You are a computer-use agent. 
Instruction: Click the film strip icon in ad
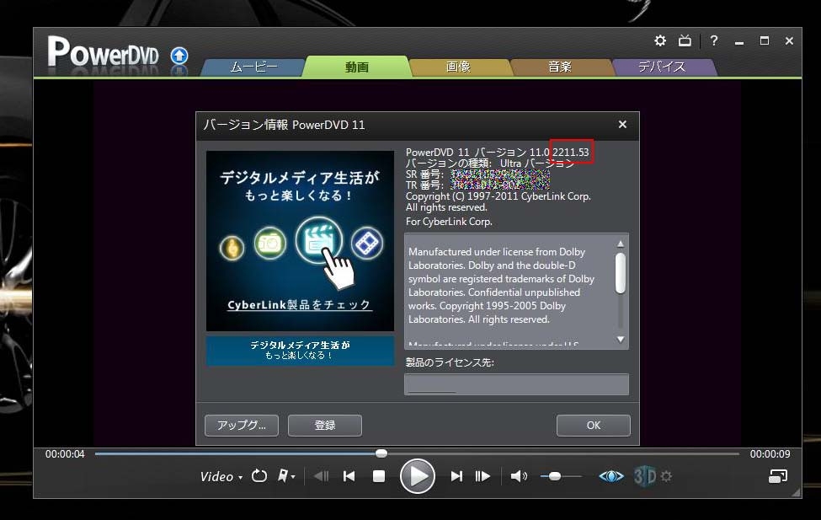click(367, 243)
